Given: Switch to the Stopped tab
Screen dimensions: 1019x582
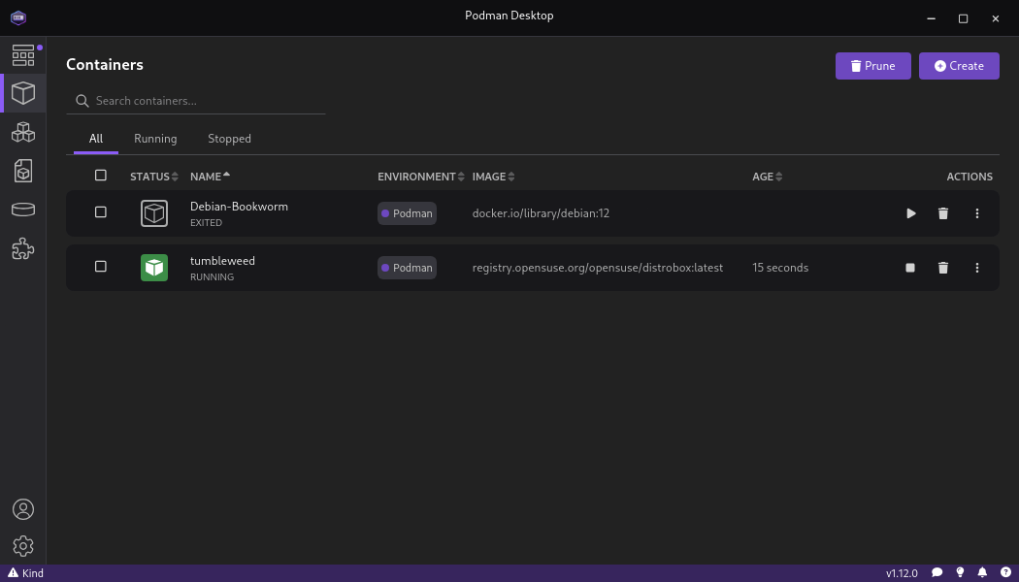Looking at the screenshot, I should coord(229,139).
